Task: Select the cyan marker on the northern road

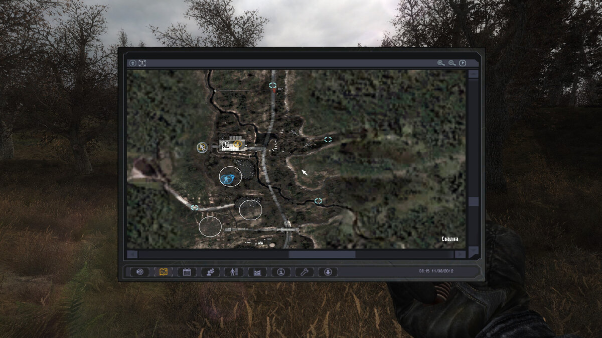Action: click(273, 86)
